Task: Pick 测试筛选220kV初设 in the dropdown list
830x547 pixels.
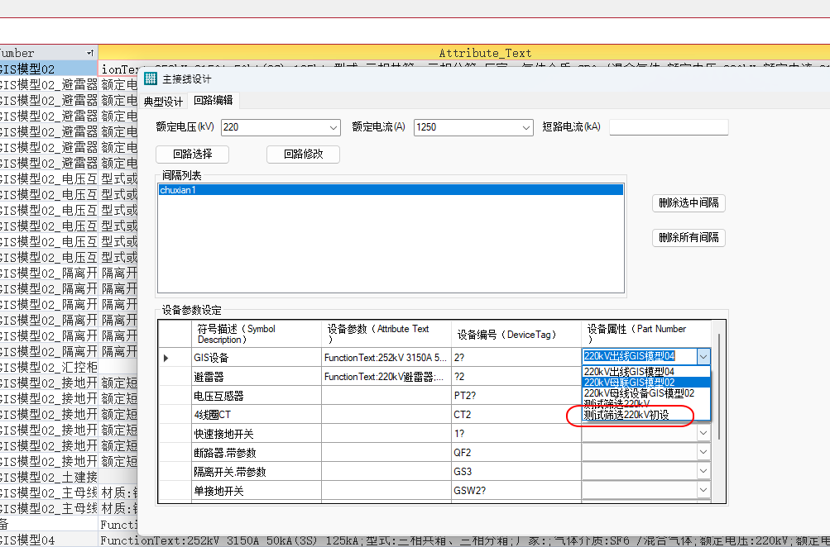Action: (626, 415)
